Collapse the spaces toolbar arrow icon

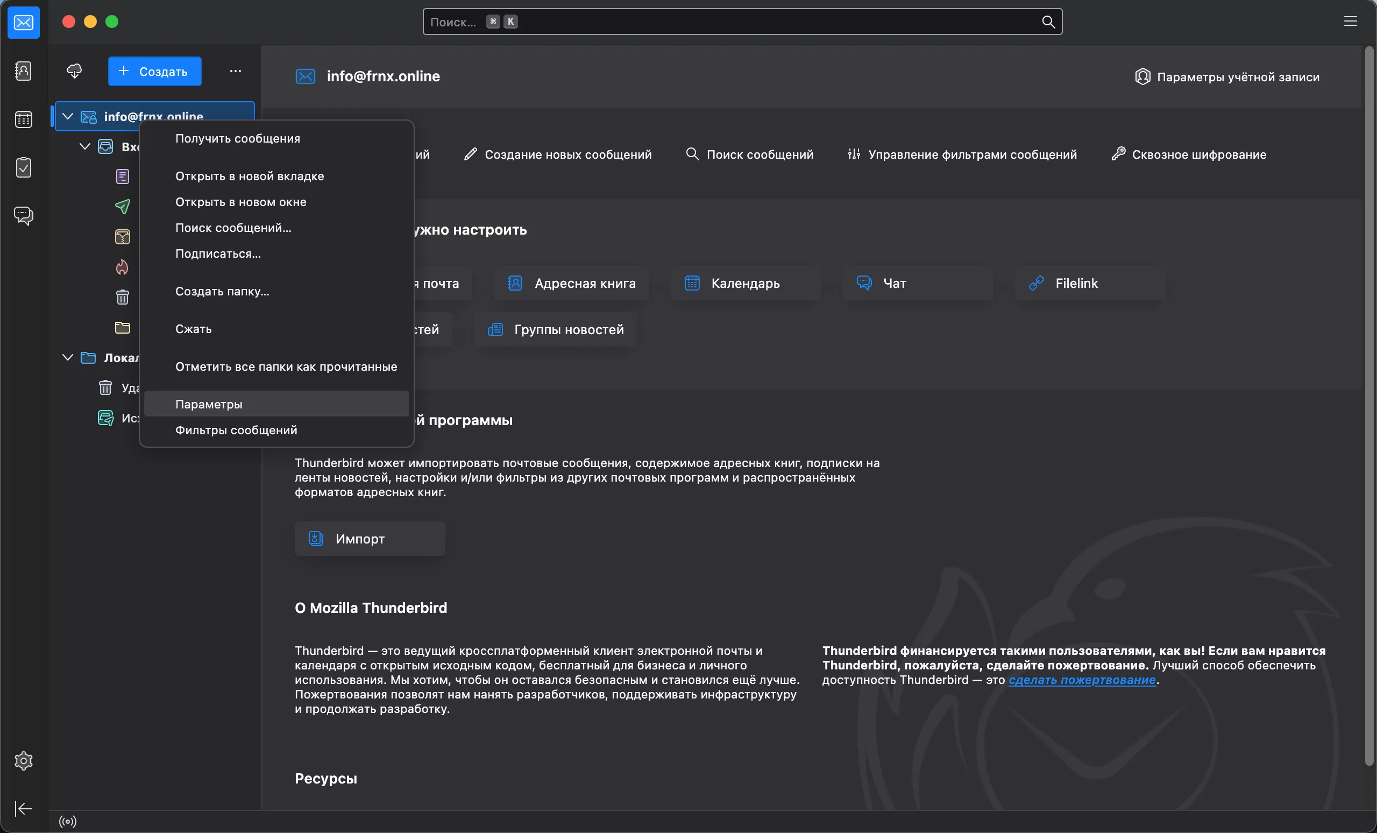tap(23, 808)
